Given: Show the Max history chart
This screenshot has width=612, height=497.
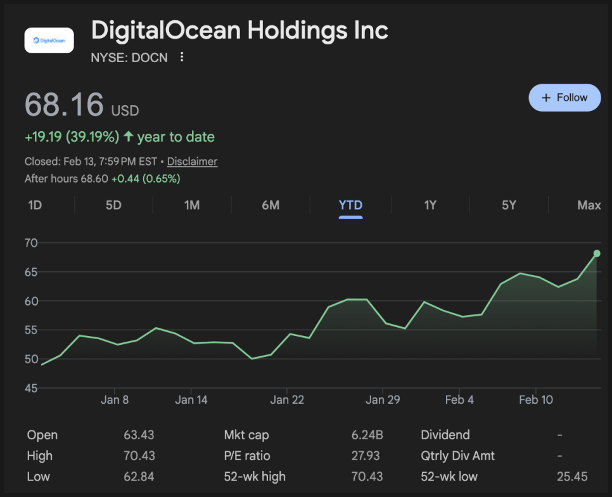Looking at the screenshot, I should coord(589,205).
